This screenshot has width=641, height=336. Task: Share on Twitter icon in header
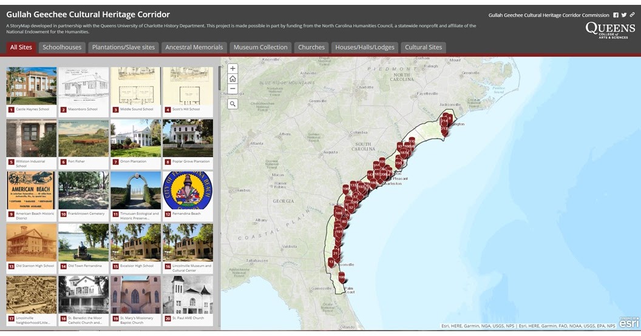coord(624,15)
